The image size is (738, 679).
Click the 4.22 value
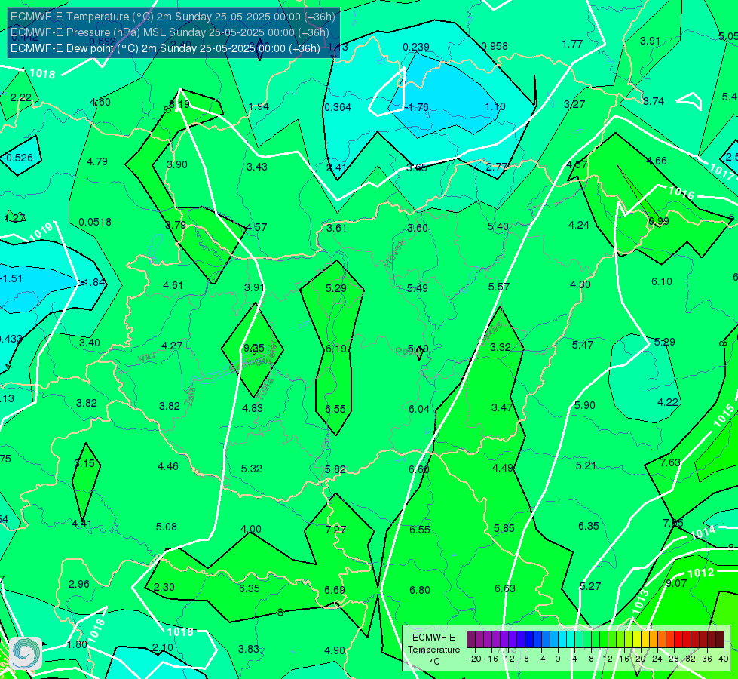click(x=667, y=403)
